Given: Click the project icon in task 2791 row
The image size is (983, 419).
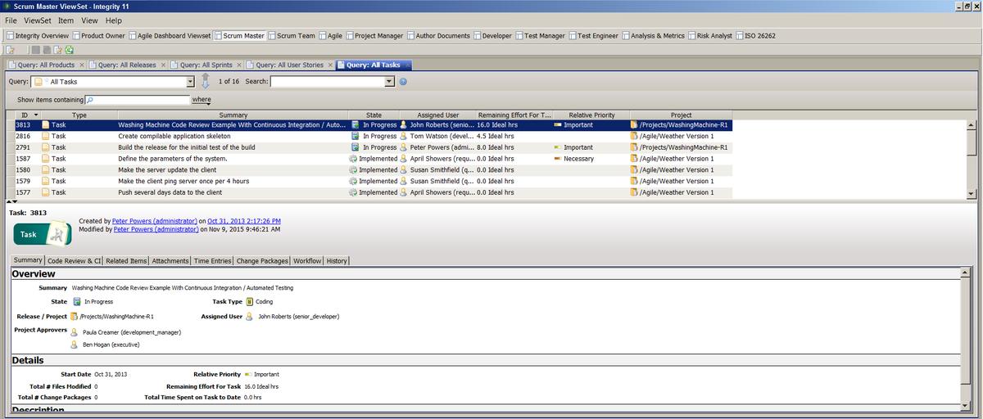Looking at the screenshot, I should [x=634, y=147].
